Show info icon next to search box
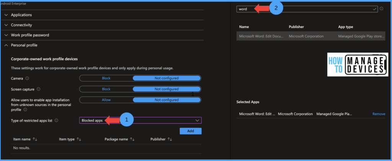 click(382, 9)
